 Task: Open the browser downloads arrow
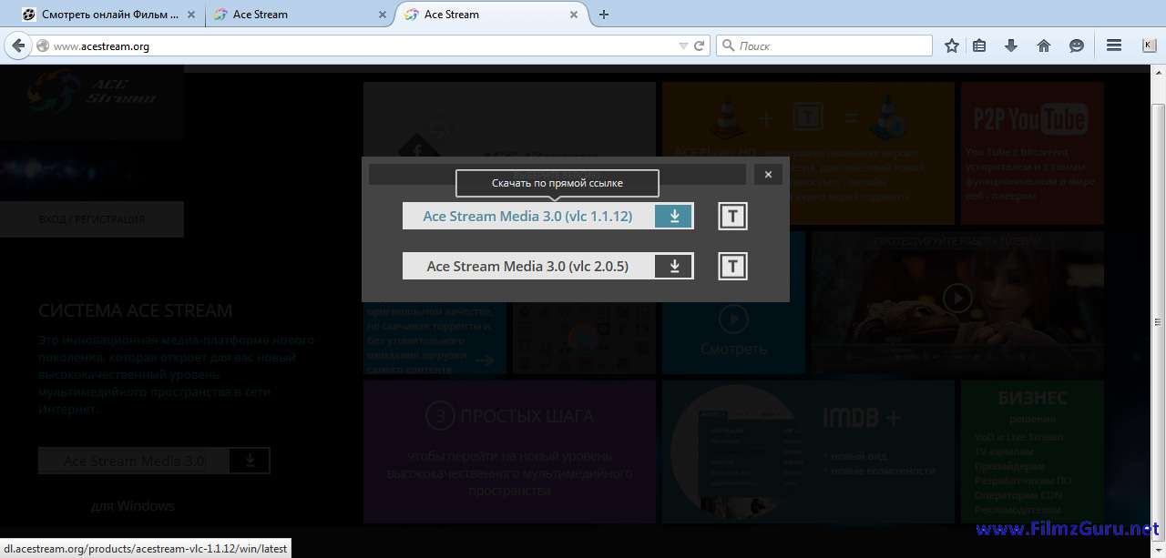(x=1011, y=46)
